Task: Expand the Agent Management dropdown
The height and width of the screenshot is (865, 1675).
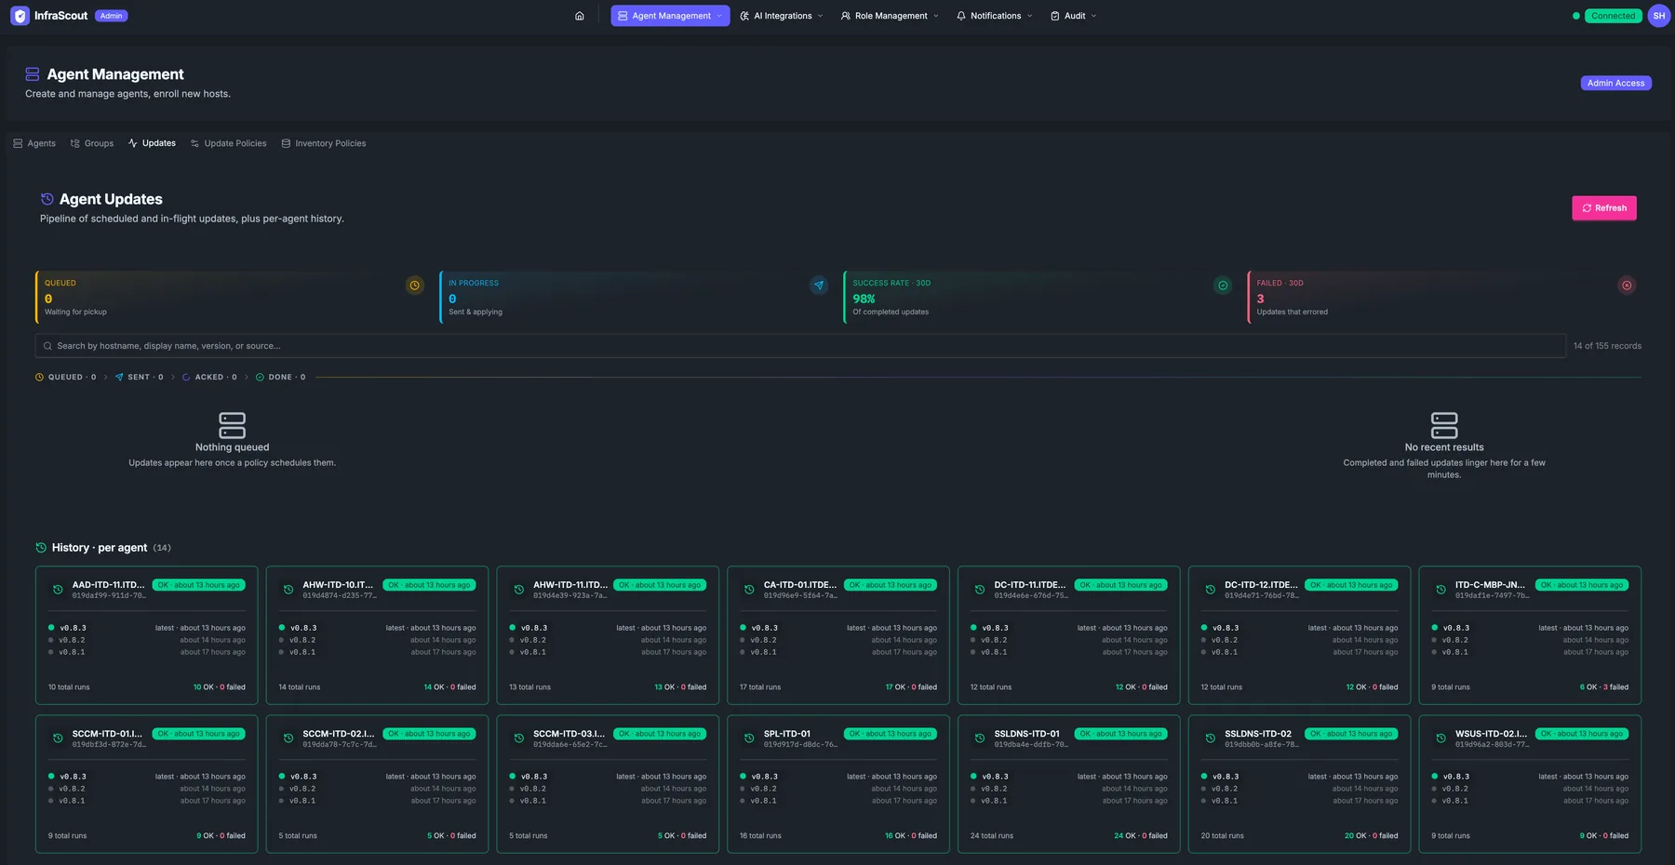Action: 670,16
